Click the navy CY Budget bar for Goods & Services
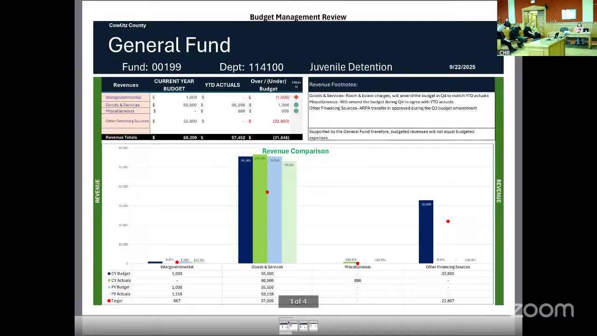 pyautogui.click(x=245, y=210)
